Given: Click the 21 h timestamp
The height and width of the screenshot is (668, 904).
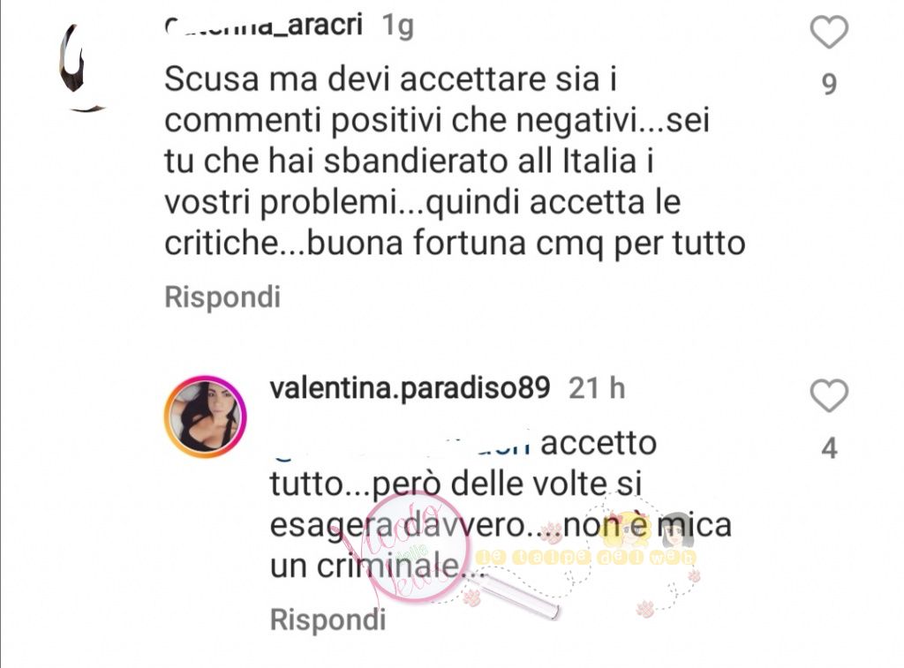Looking at the screenshot, I should (597, 388).
